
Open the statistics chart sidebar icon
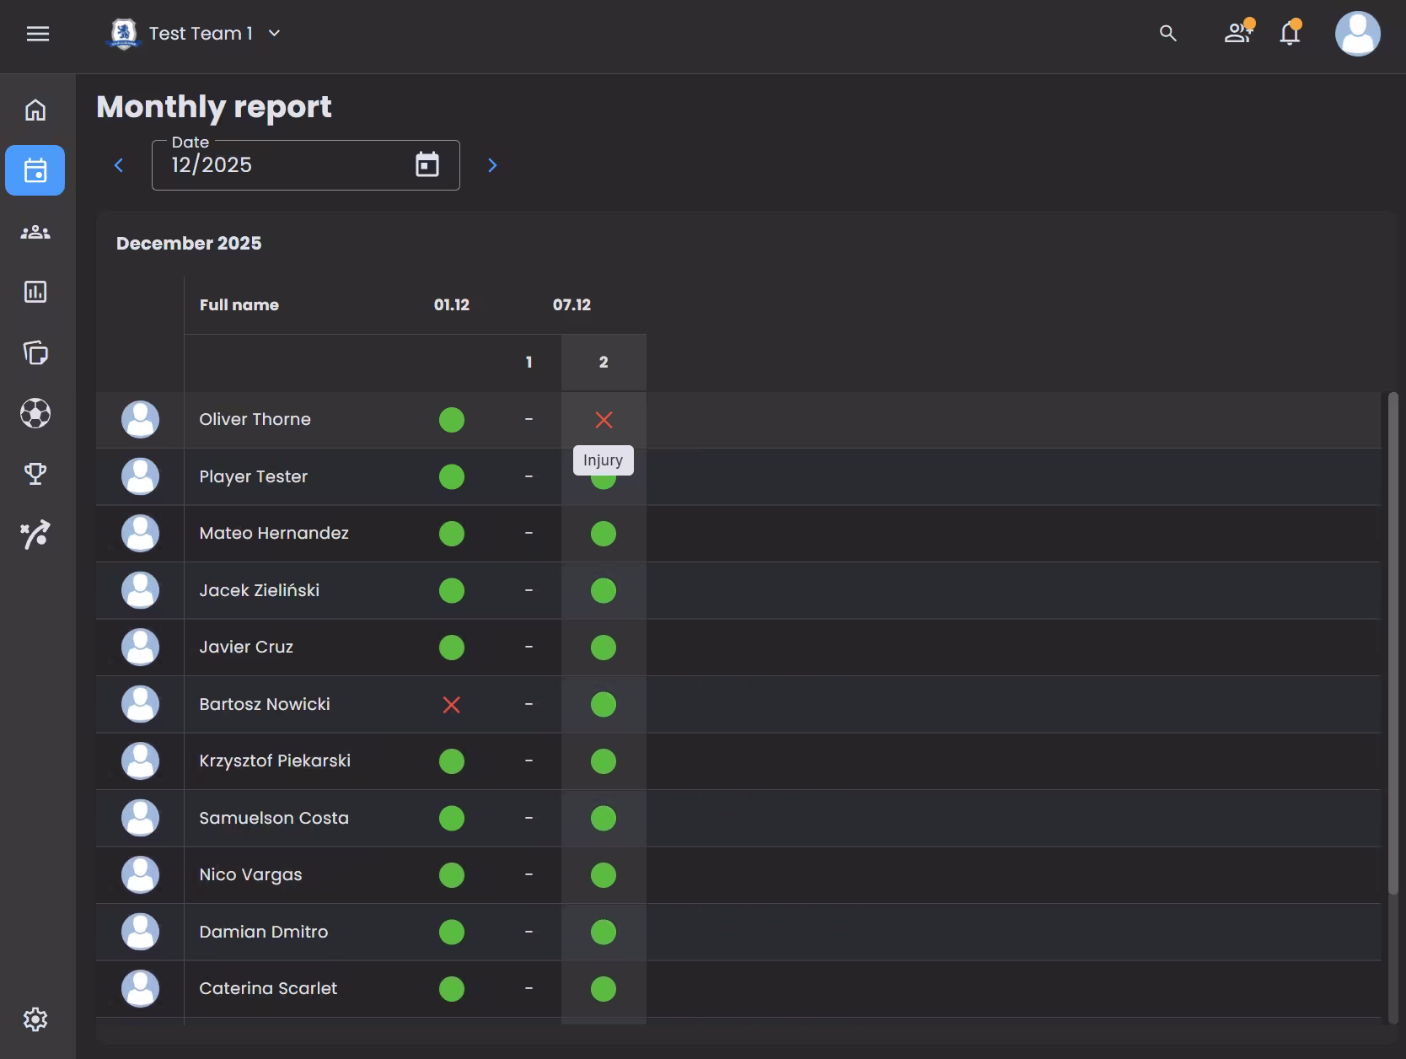(35, 292)
